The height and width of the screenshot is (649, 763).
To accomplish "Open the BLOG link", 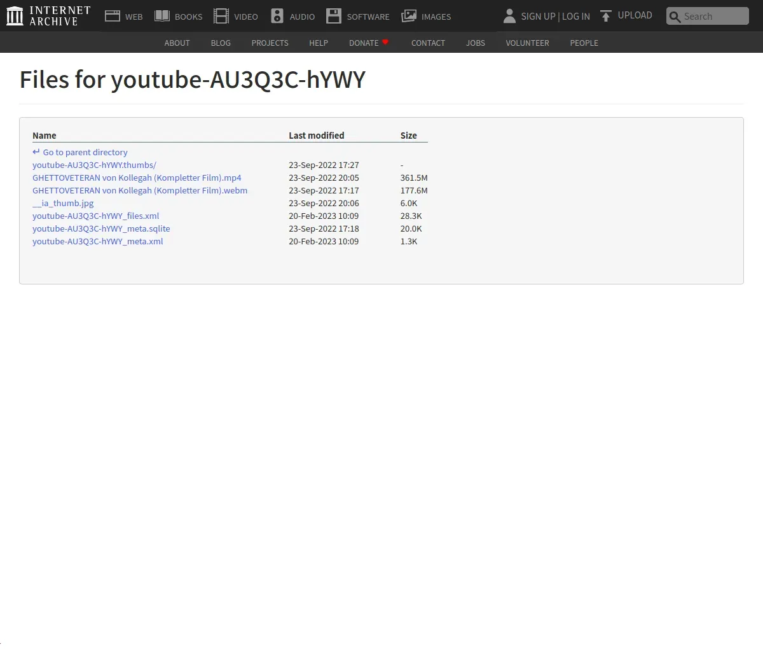I will 221,43.
